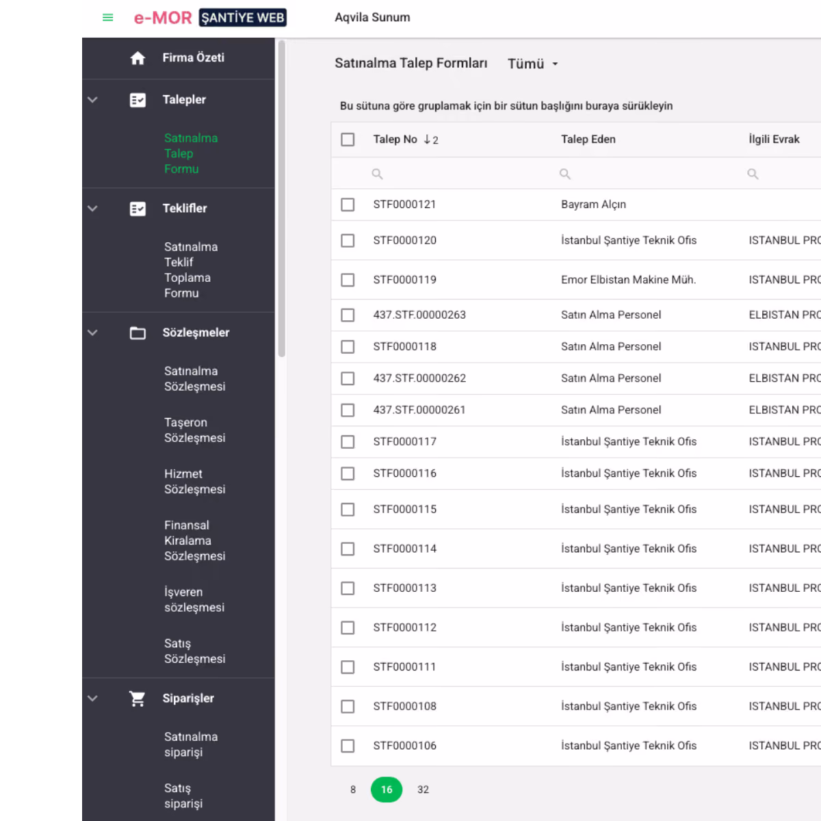Click the Siparişler cart icon
821x821 pixels.
(x=138, y=699)
